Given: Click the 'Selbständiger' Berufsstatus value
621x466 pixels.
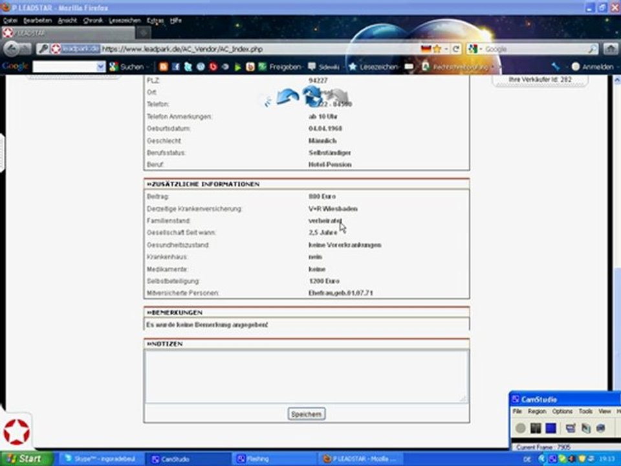Looking at the screenshot, I should (x=329, y=153).
